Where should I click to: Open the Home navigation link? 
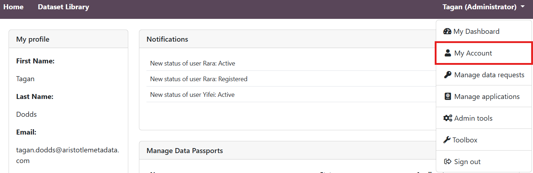[x=14, y=7]
